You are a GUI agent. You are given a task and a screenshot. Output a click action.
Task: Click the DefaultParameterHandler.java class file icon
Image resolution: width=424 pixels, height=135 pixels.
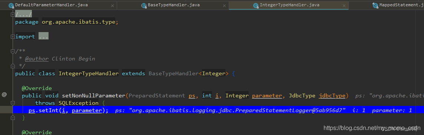[x=11, y=5]
